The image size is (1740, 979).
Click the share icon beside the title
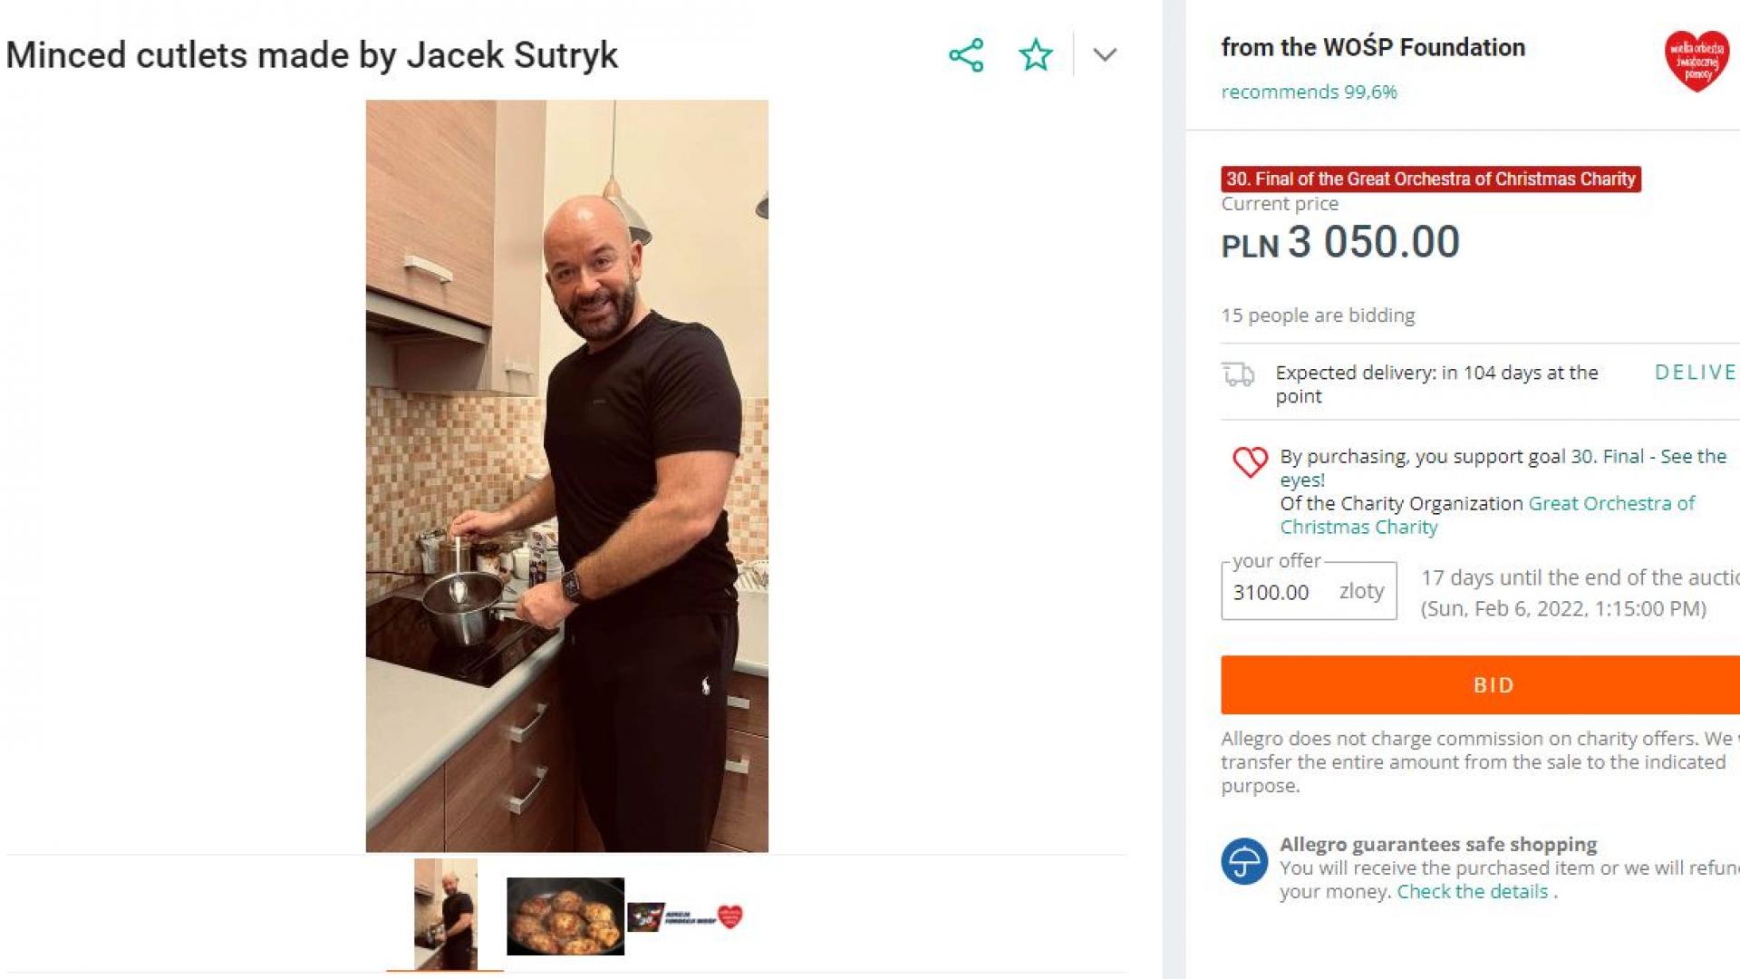tap(966, 55)
